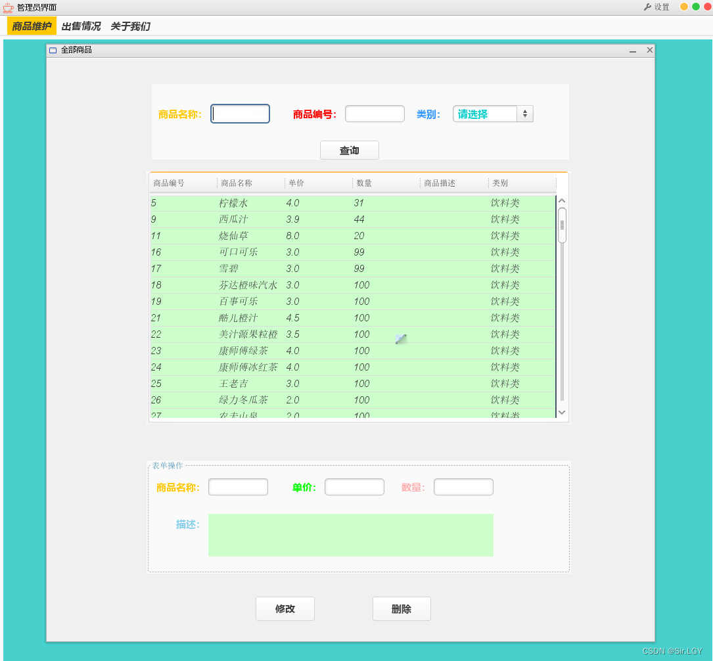
Task: Click the table scrollbar up arrow
Action: [562, 200]
